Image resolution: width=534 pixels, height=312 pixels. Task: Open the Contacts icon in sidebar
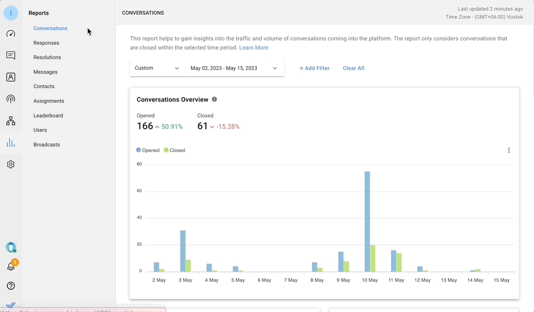(11, 77)
